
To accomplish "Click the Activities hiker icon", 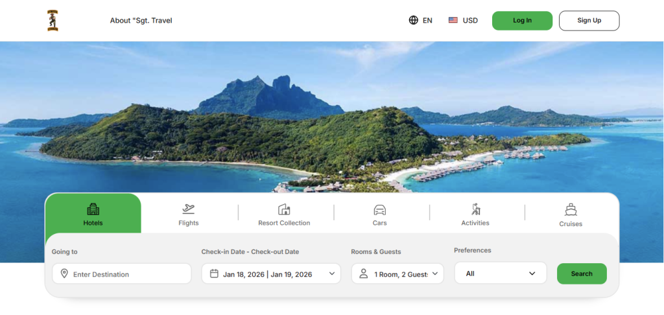I will coord(475,209).
